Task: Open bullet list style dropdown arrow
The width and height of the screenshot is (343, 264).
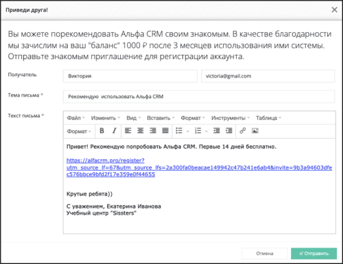Action: point(188,131)
